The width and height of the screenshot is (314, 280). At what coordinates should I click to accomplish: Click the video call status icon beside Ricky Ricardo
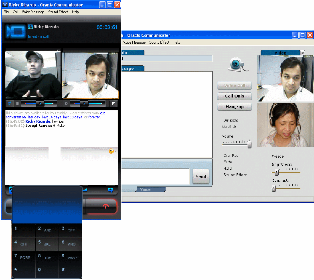coord(16,32)
